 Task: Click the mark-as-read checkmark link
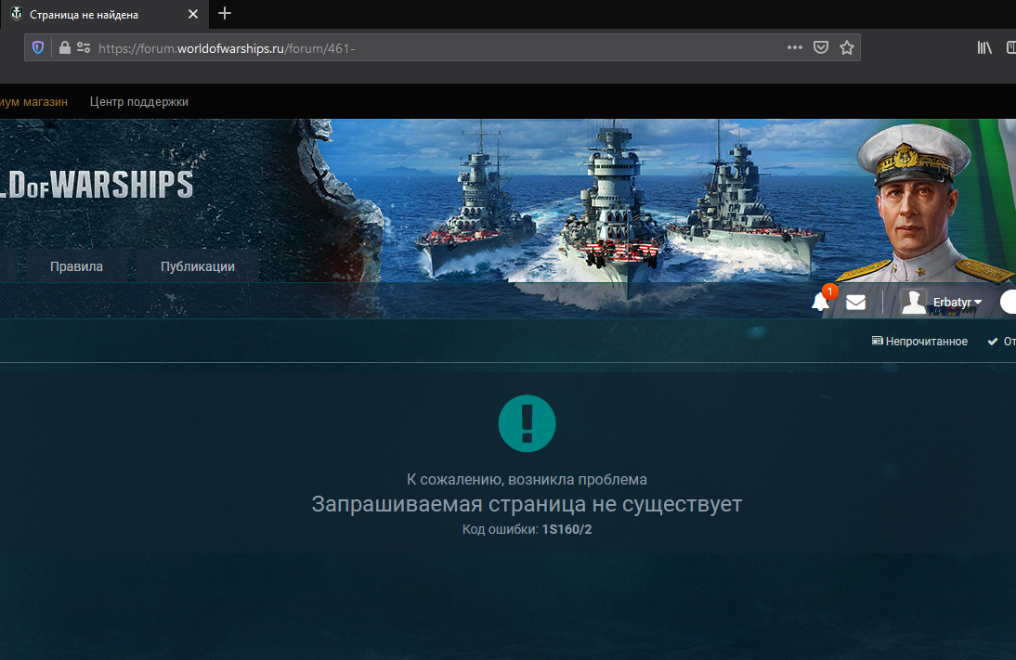coord(1001,342)
